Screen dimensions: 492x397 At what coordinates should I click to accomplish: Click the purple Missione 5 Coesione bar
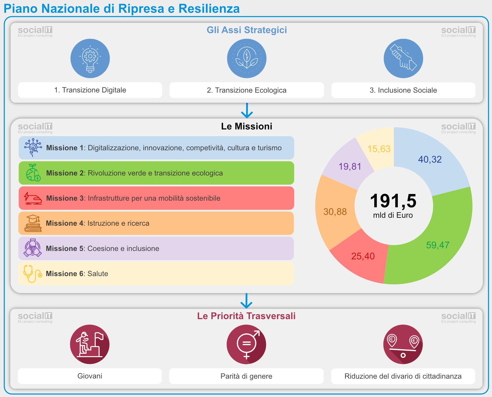pyautogui.click(x=156, y=248)
